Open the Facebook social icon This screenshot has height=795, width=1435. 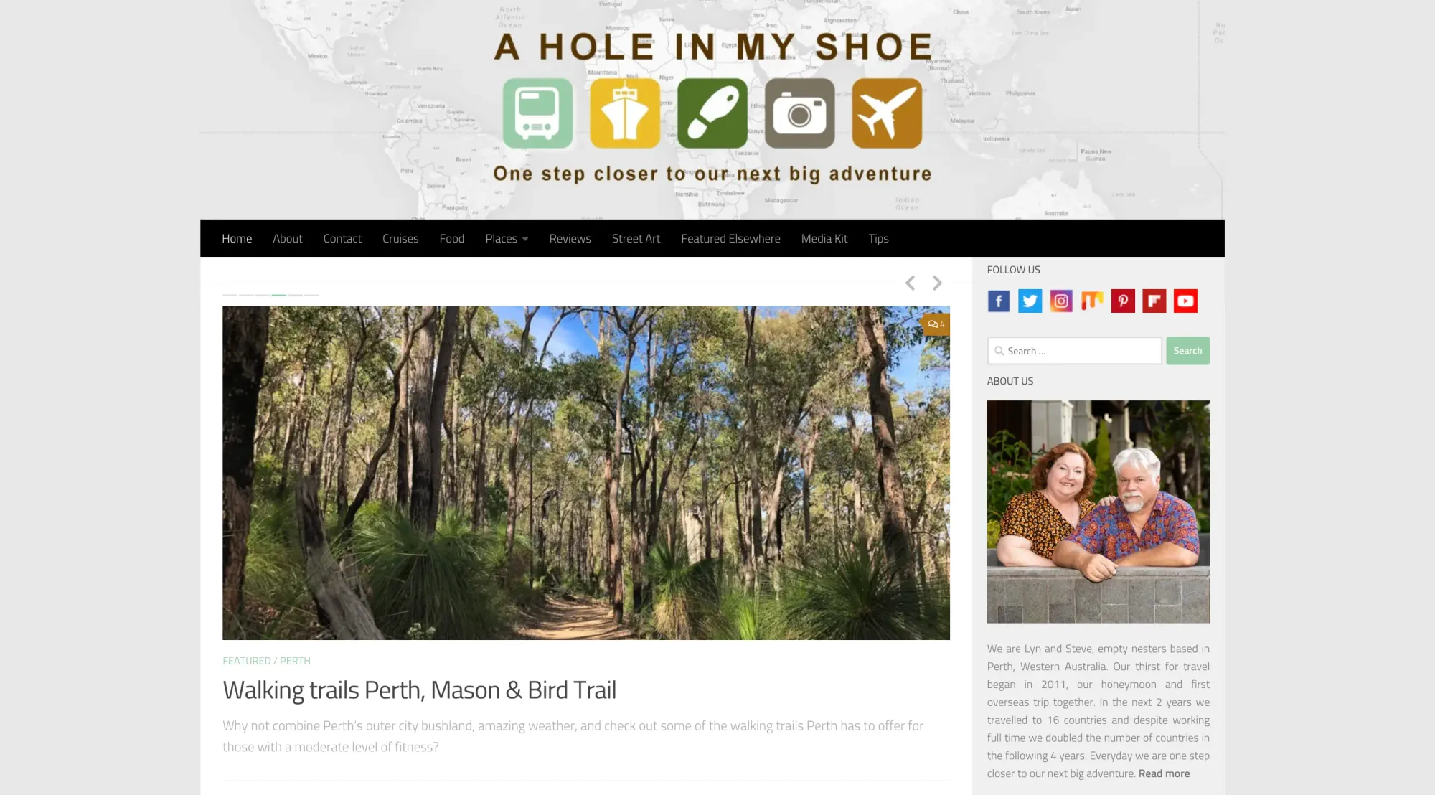998,301
